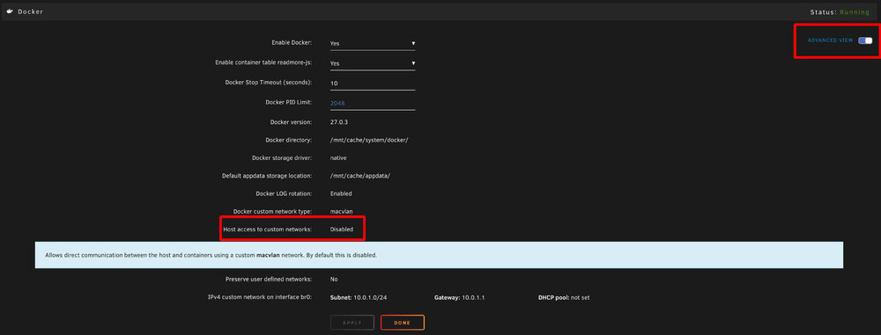Viewport: 881px width, 335px height.
Task: Click the Apply button
Action: (352, 323)
